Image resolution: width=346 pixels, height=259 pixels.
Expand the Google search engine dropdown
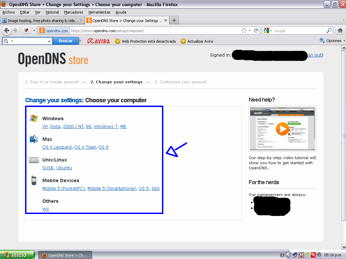coord(271,30)
